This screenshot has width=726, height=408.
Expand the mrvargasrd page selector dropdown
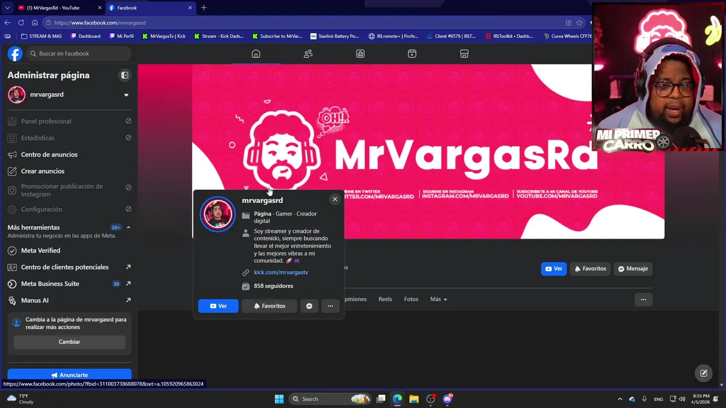pos(126,95)
